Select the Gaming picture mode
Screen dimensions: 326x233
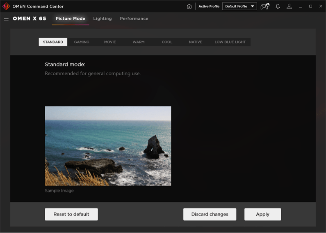82,42
